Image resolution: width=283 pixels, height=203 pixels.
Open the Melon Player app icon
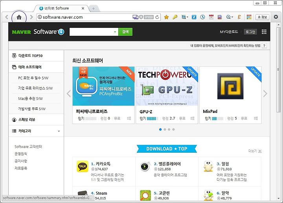(145, 166)
